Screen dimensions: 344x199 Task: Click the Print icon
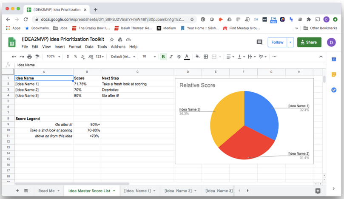pyautogui.click(x=29, y=57)
